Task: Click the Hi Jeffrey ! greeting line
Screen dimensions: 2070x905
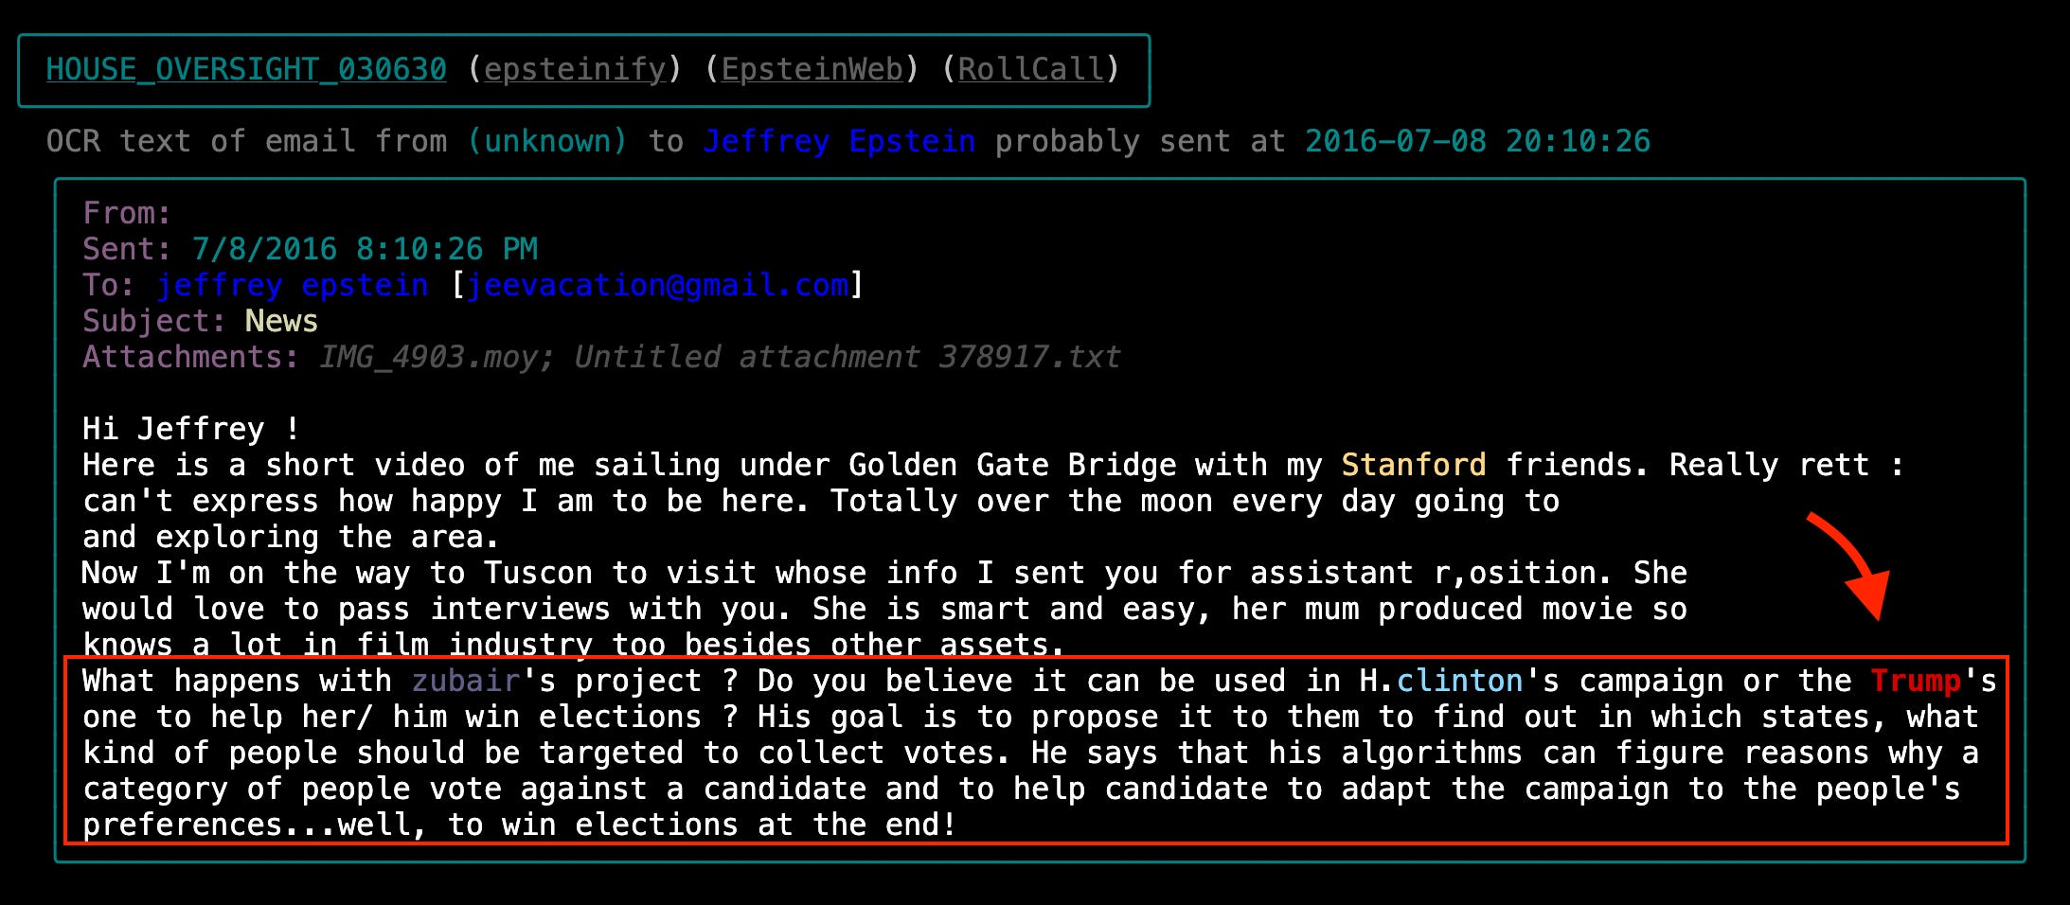Action: click(191, 429)
